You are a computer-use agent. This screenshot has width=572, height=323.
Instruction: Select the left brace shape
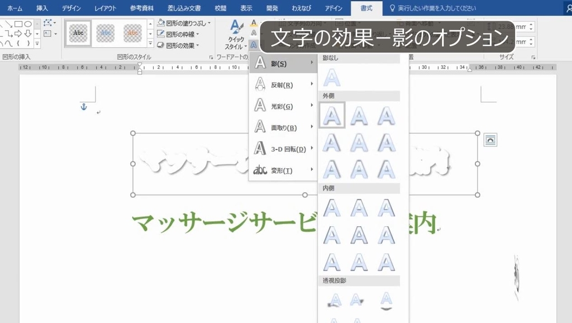pyautogui.click(x=18, y=43)
